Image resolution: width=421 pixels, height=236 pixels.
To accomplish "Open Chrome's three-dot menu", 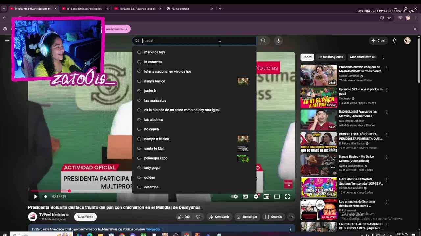I will [416, 18].
